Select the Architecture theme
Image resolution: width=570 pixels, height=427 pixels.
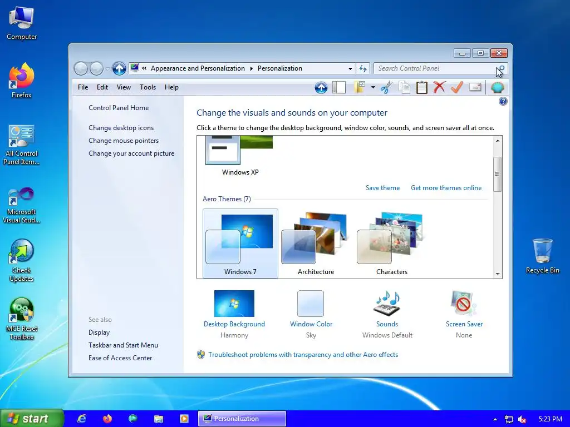pos(316,244)
